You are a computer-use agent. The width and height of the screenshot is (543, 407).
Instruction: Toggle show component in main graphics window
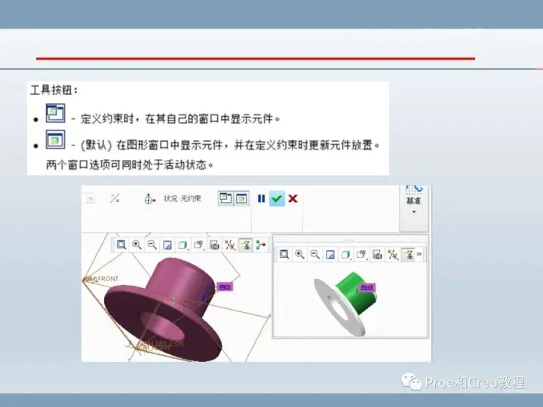[242, 199]
